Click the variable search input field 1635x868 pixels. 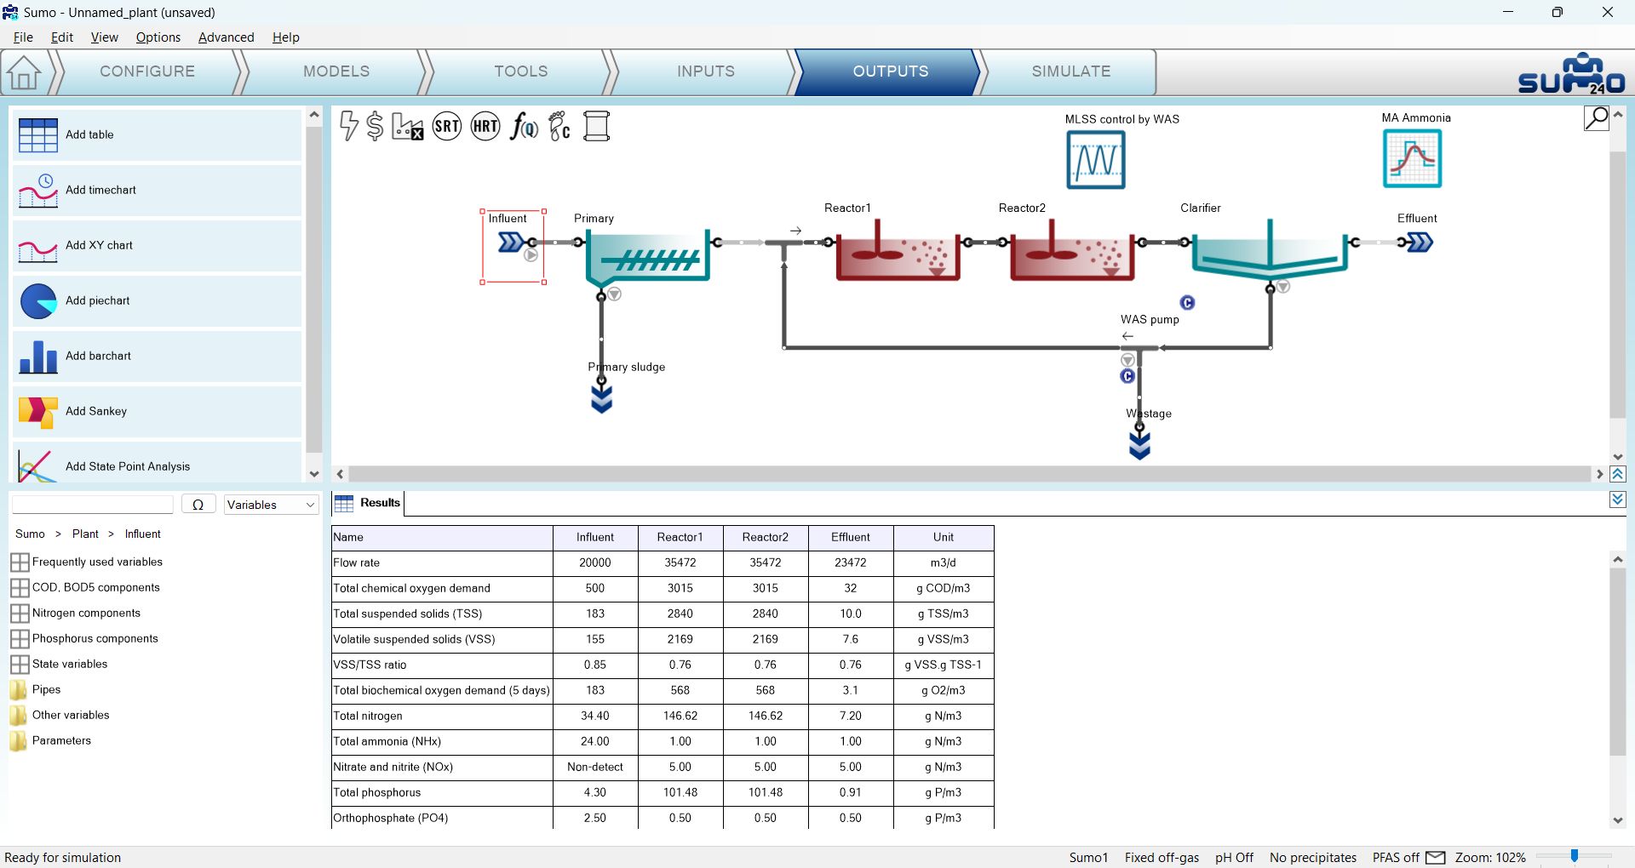tap(93, 505)
